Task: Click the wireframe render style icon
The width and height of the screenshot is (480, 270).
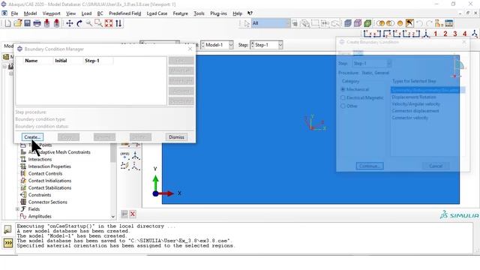Action: 348,23
